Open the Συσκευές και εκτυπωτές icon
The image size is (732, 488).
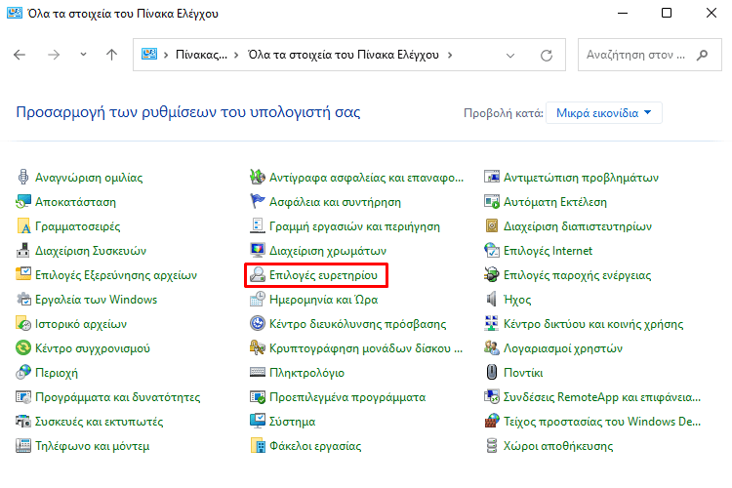click(23, 422)
